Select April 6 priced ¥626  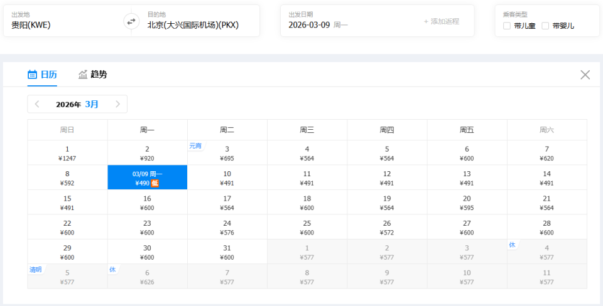pos(147,277)
